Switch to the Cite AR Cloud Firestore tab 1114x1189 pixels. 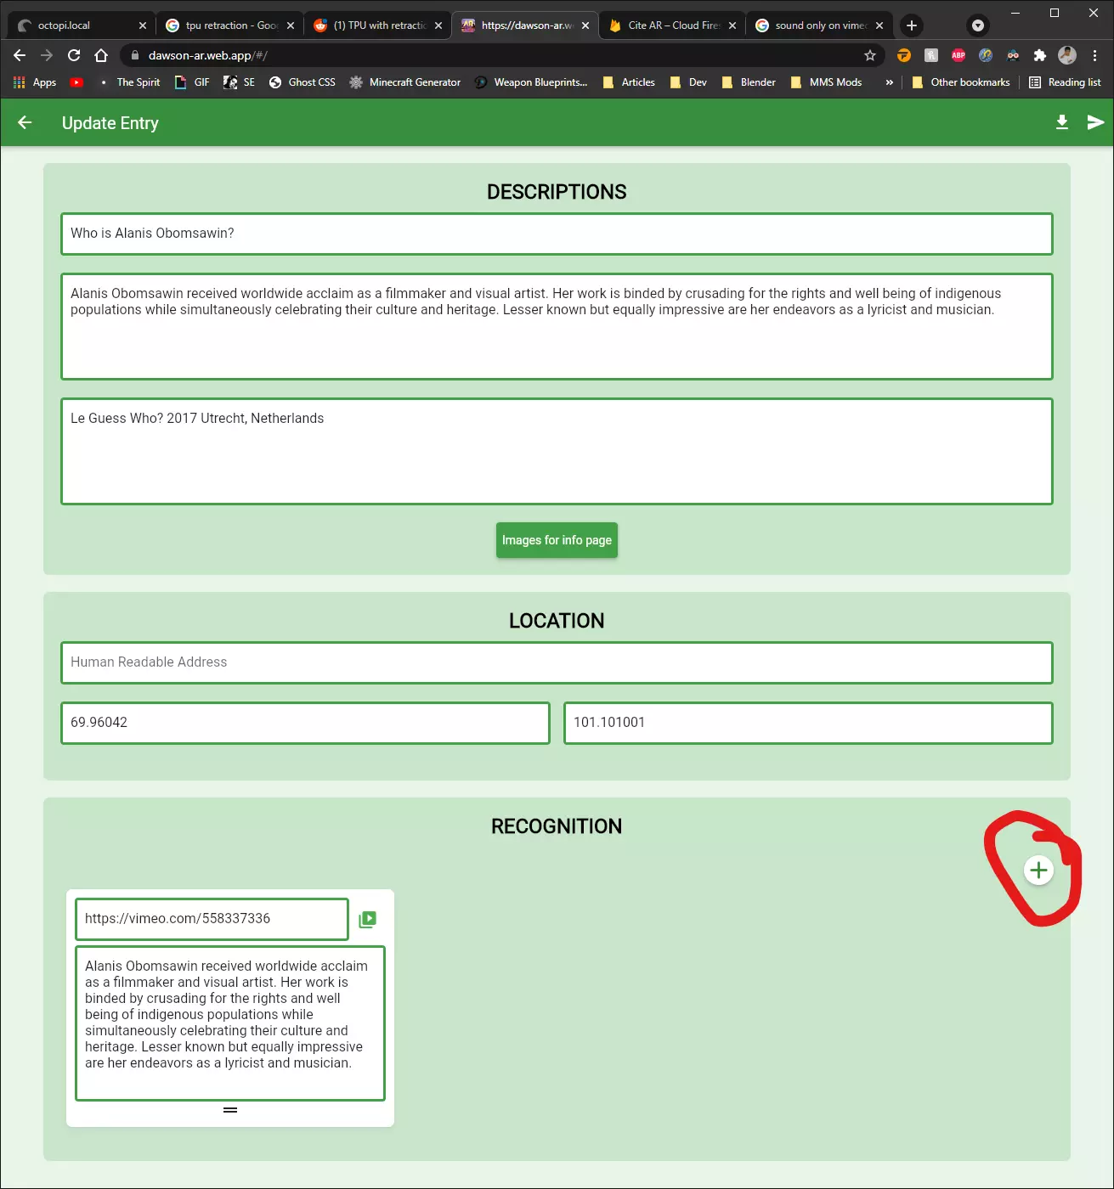[x=673, y=25]
